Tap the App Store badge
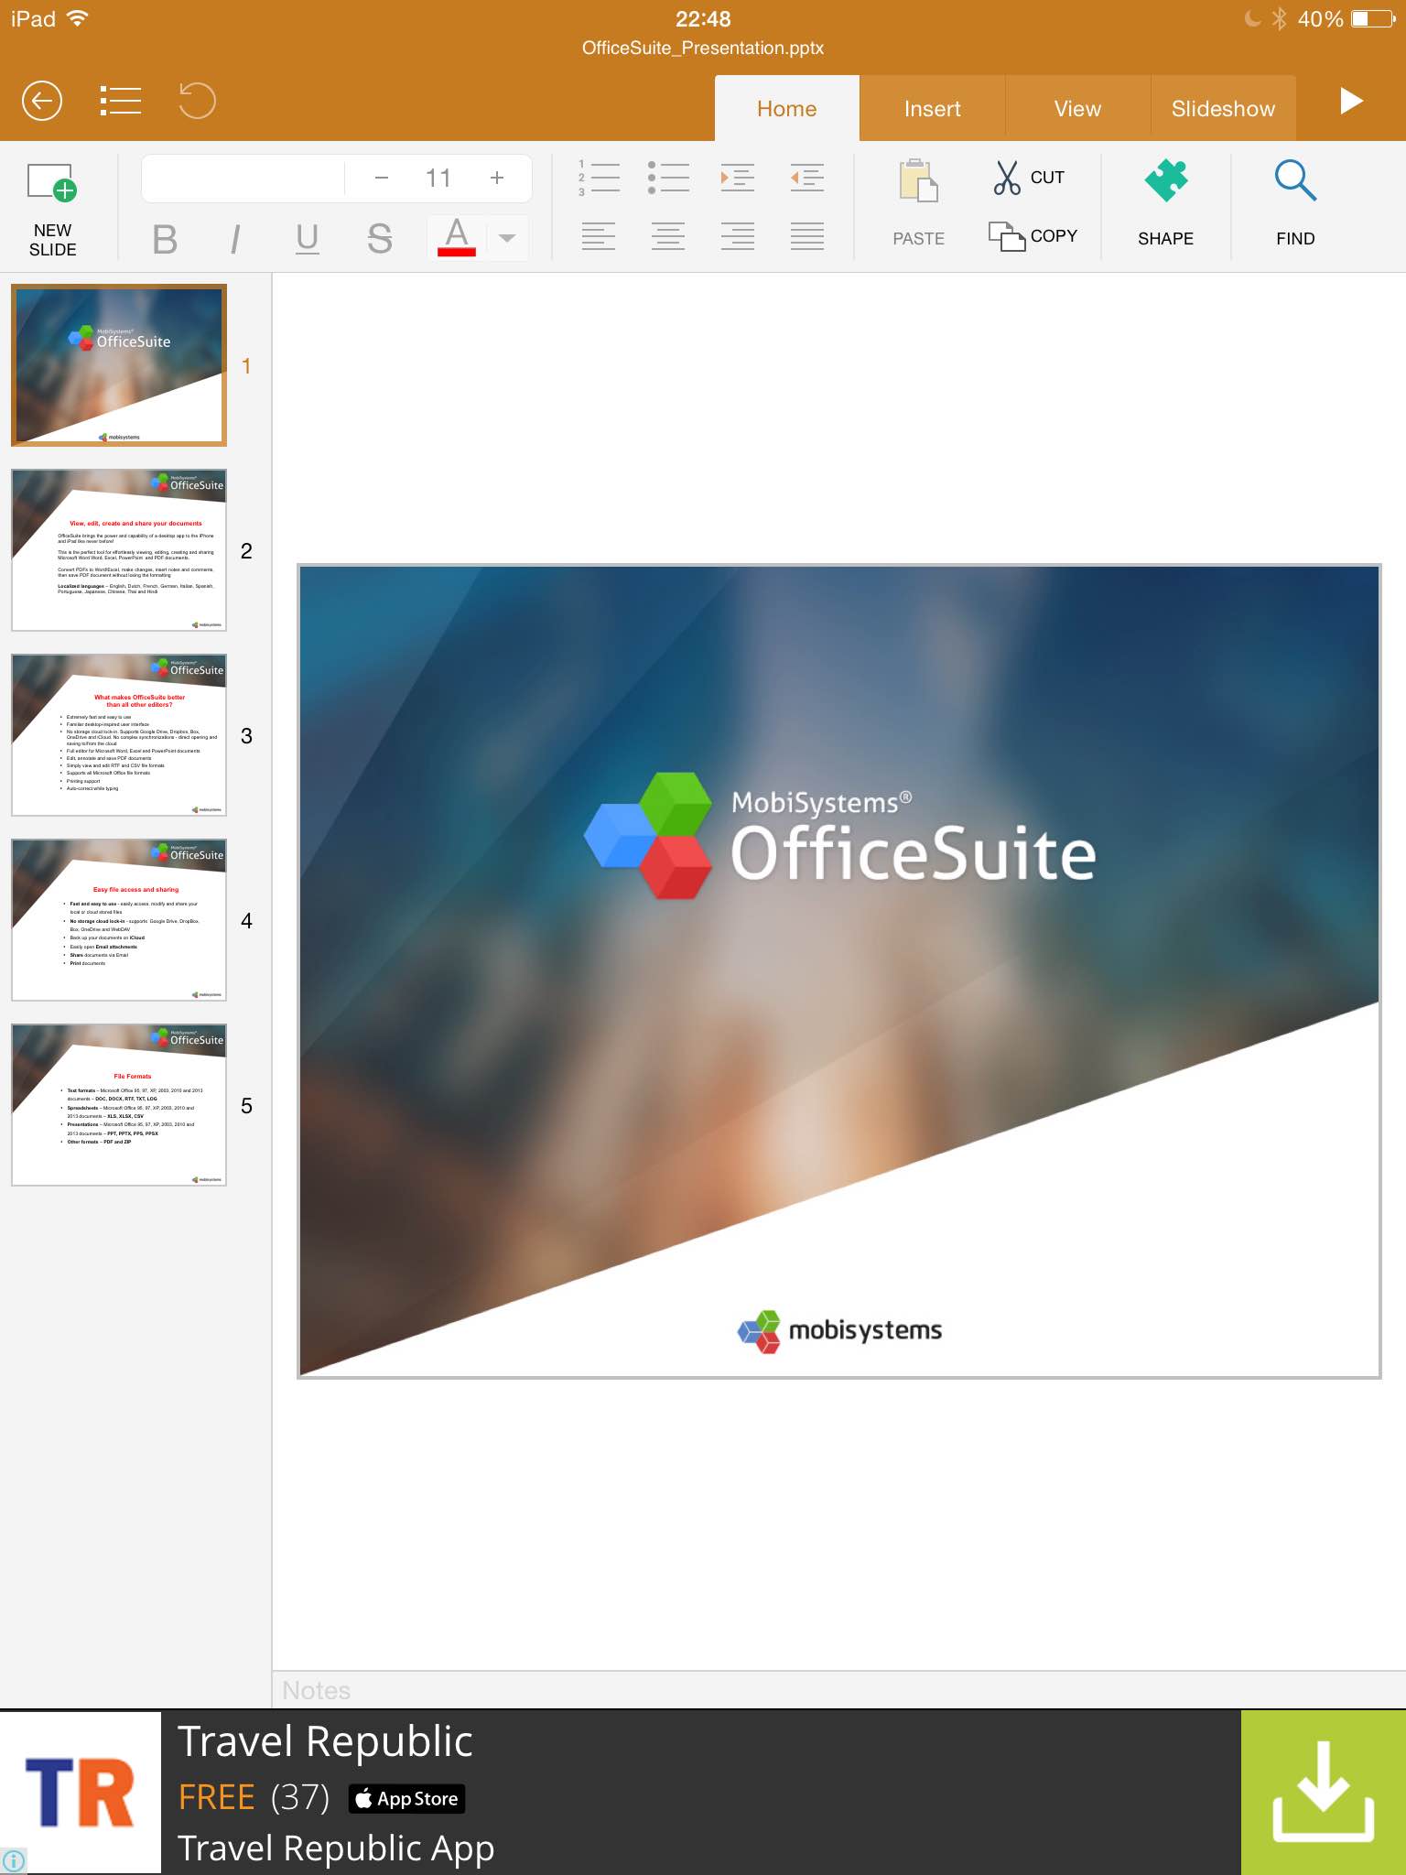The image size is (1406, 1875). (406, 1799)
